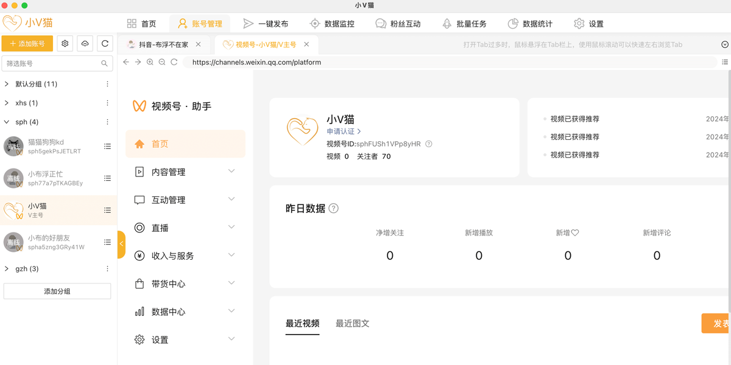The image size is (731, 365).
Task: Click the 申请认证 link
Action: coord(344,131)
